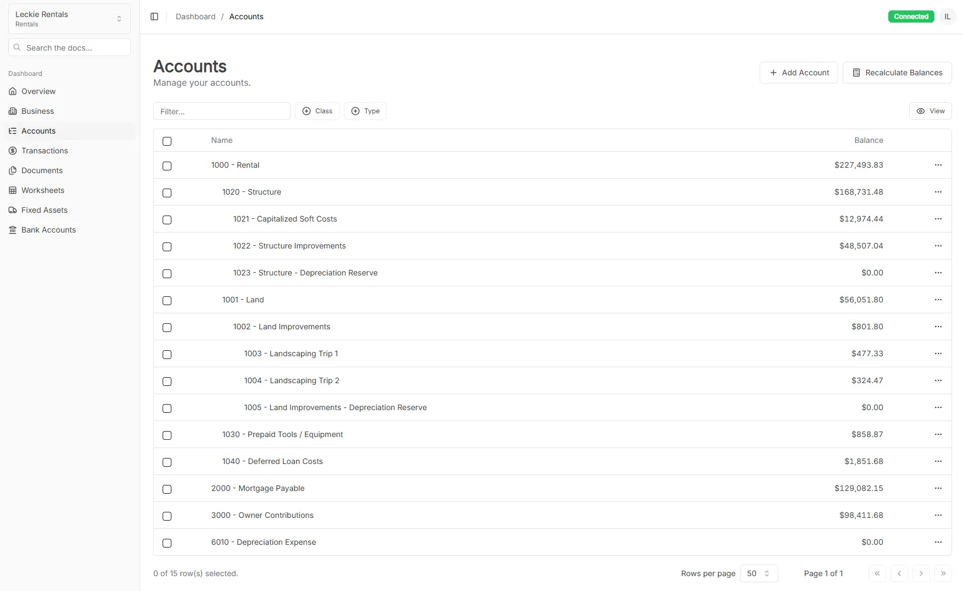Open the Leckie Rentals organization switcher
This screenshot has width=963, height=591.
(69, 18)
